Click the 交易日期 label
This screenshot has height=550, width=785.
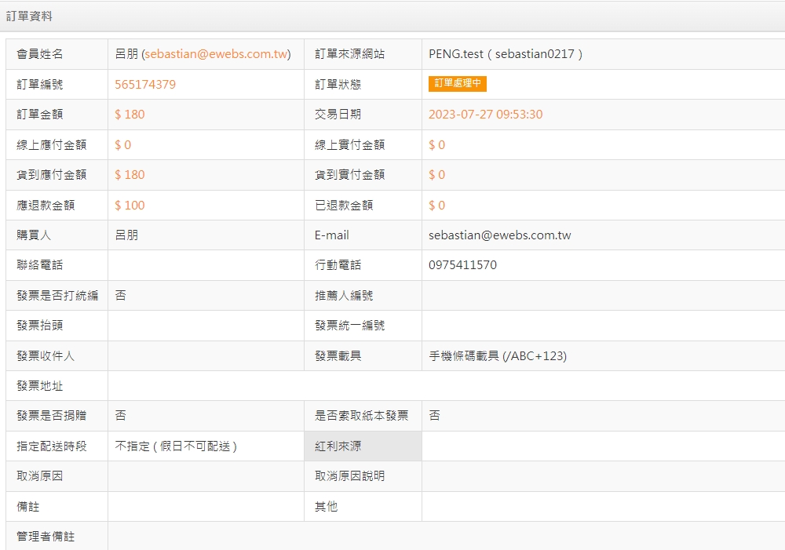(x=338, y=115)
